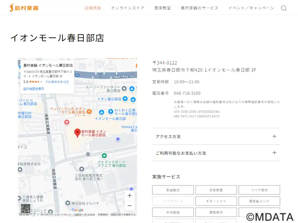The height and width of the screenshot is (223, 298).
Task: Click the イオンモール春日部 shopping bag marker
Action: pyautogui.click(x=102, y=112)
